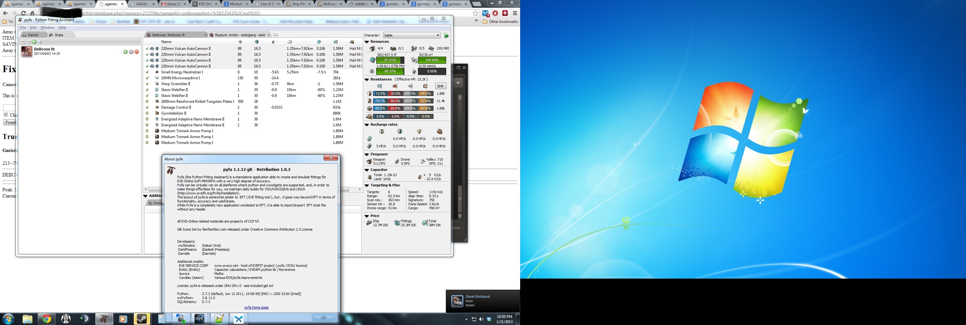Bookmark this page with the star icon

(476, 13)
